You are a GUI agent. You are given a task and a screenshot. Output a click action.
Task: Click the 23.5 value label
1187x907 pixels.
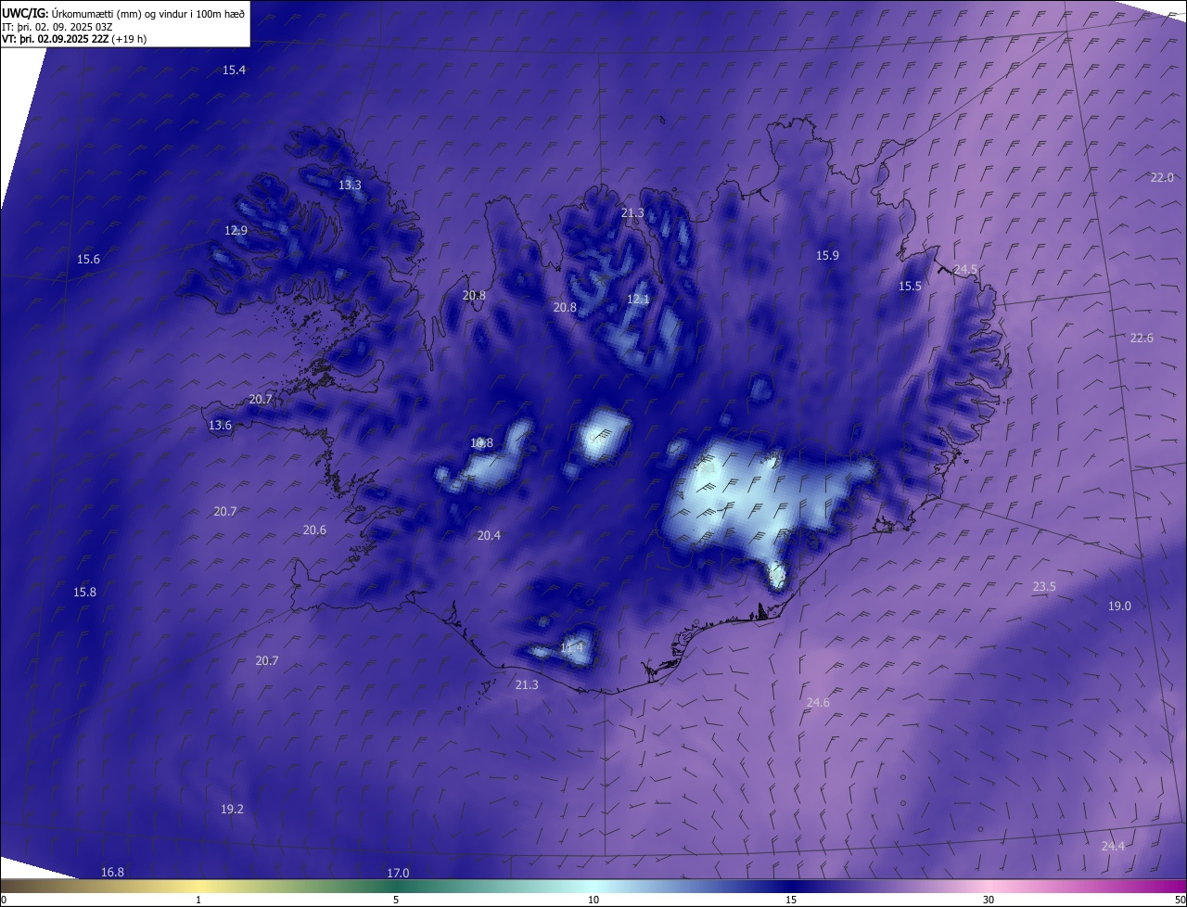click(x=1044, y=587)
